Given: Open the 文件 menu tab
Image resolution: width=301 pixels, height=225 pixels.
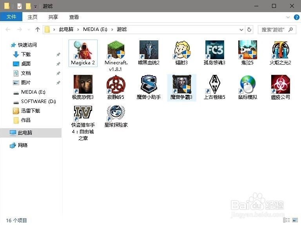Looking at the screenshot, I should (11, 17).
